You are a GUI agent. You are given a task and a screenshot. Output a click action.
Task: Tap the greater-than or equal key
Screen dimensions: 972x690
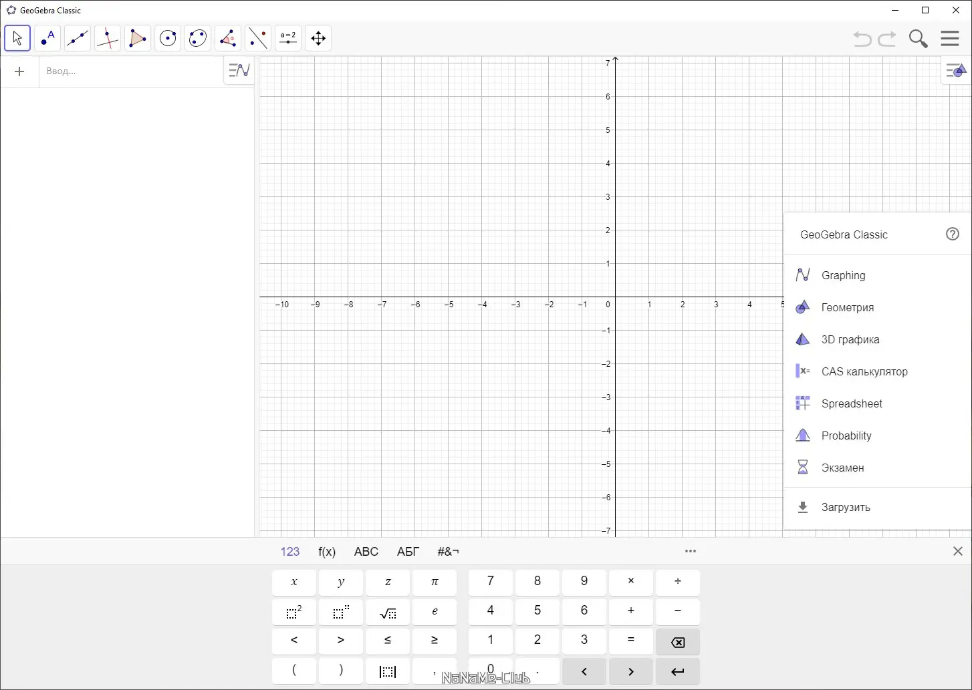click(435, 641)
